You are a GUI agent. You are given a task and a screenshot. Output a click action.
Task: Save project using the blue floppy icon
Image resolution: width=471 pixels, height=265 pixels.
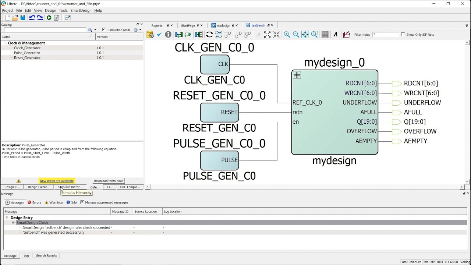(23, 18)
